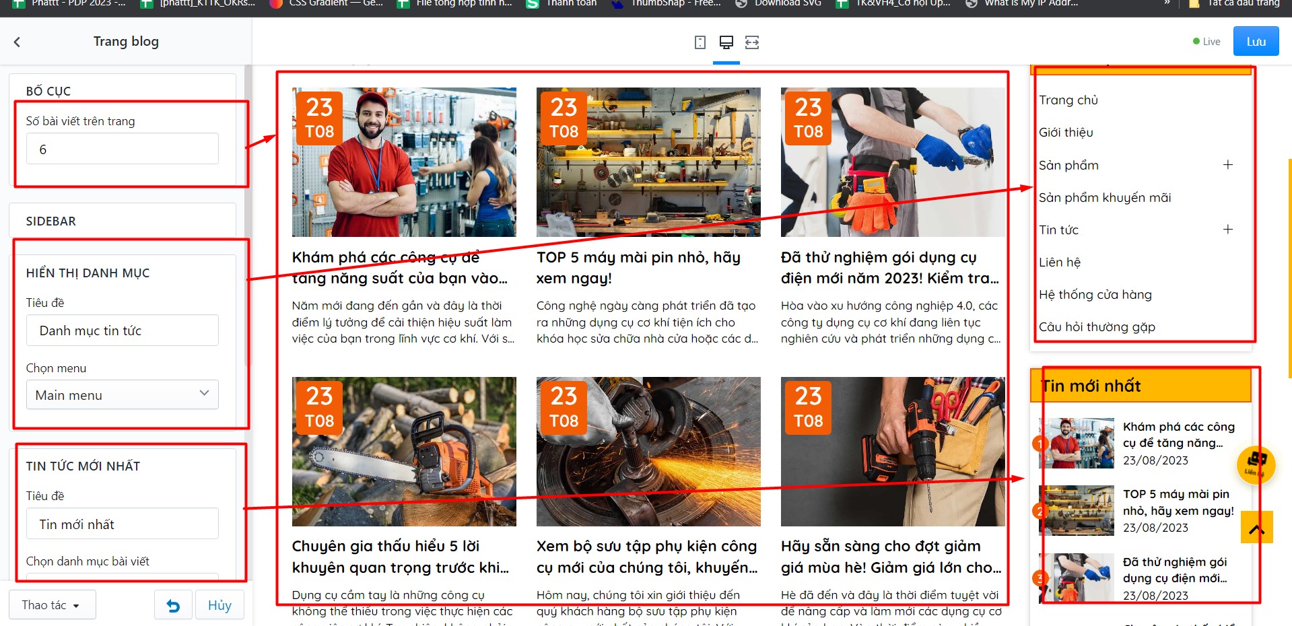1292x626 pixels.
Task: Click the Chọn danh mục bài viết label
Action: point(88,561)
